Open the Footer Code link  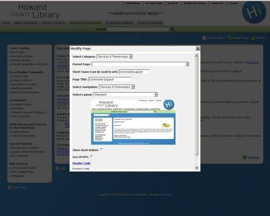point(81,169)
